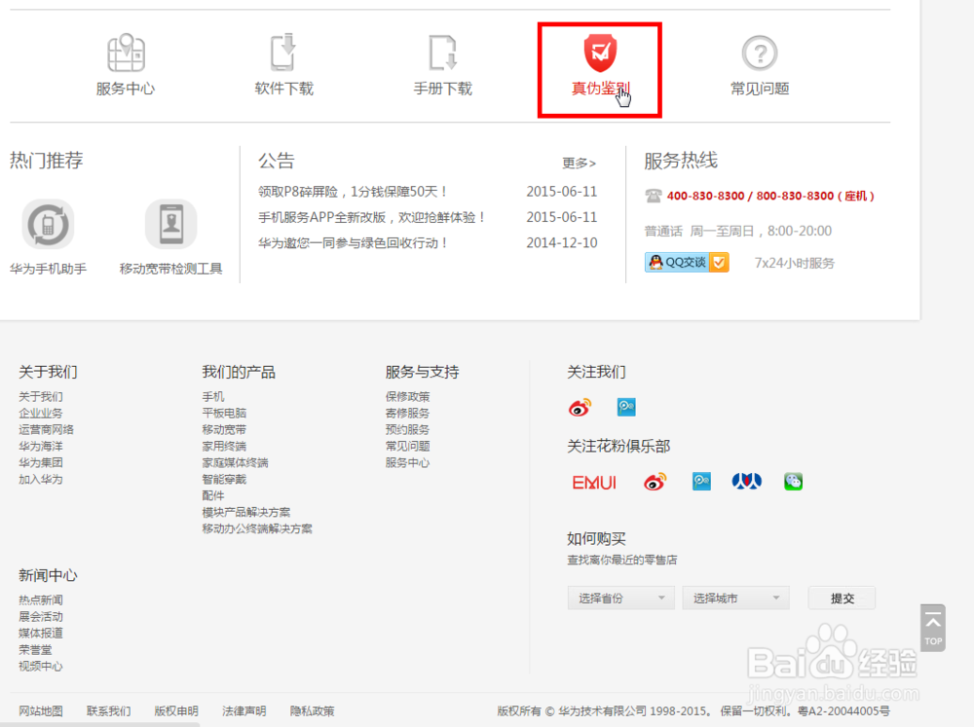Go to 寄修服务 link
Image resolution: width=974 pixels, height=727 pixels.
407,413
